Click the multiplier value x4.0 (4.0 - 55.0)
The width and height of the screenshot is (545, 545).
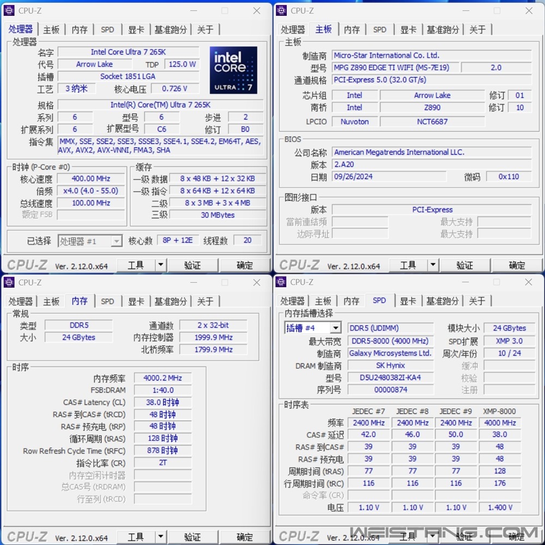click(91, 191)
